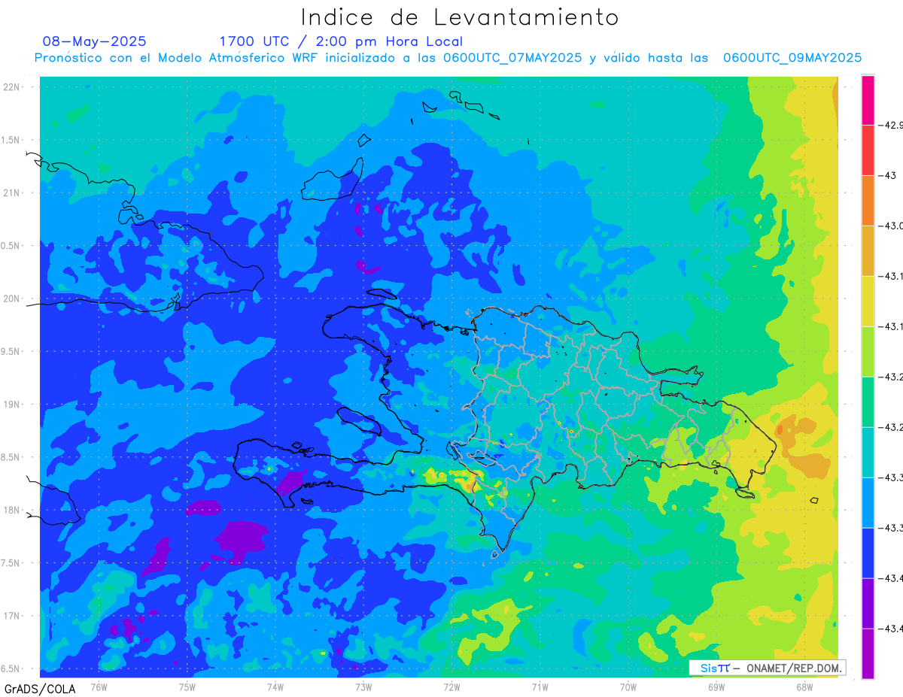Image resolution: width=903 pixels, height=697 pixels.
Task: Click the title 'Indice de Levantamiento'
Action: (460, 17)
